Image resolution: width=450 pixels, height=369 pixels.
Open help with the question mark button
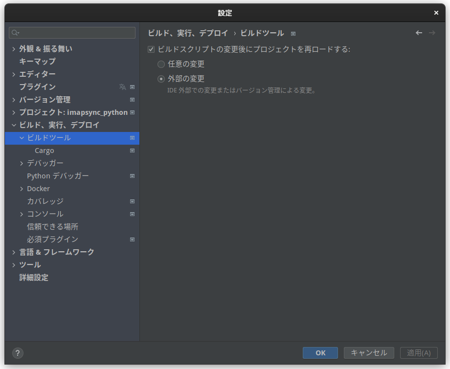pyautogui.click(x=18, y=353)
